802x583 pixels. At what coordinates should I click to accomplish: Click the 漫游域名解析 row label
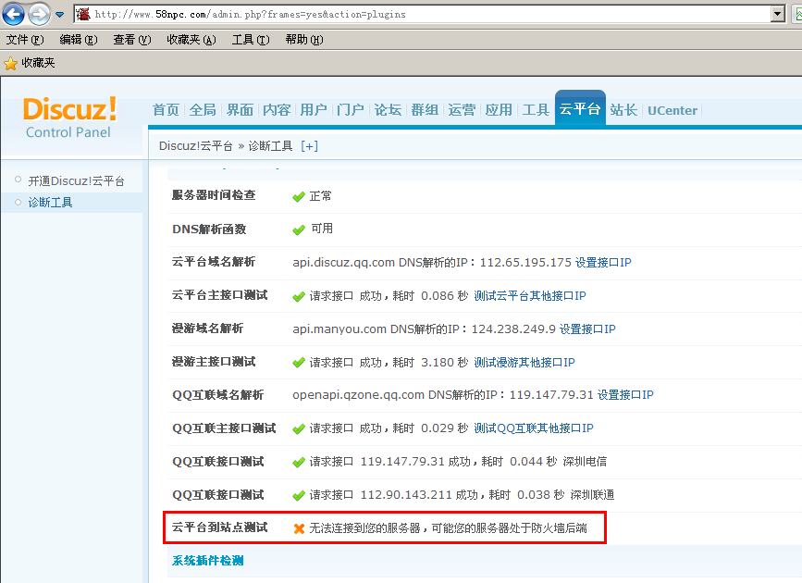coord(207,329)
